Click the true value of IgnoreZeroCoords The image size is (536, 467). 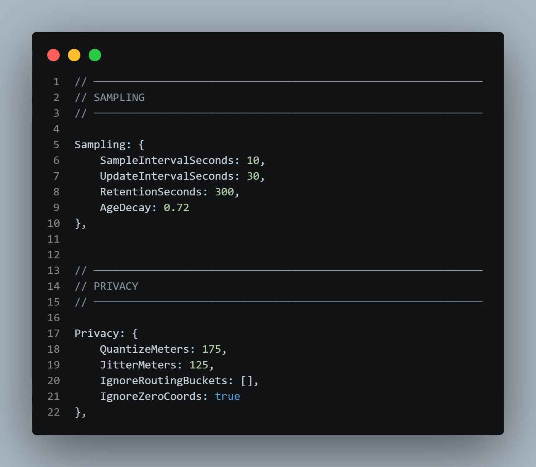[x=227, y=397]
